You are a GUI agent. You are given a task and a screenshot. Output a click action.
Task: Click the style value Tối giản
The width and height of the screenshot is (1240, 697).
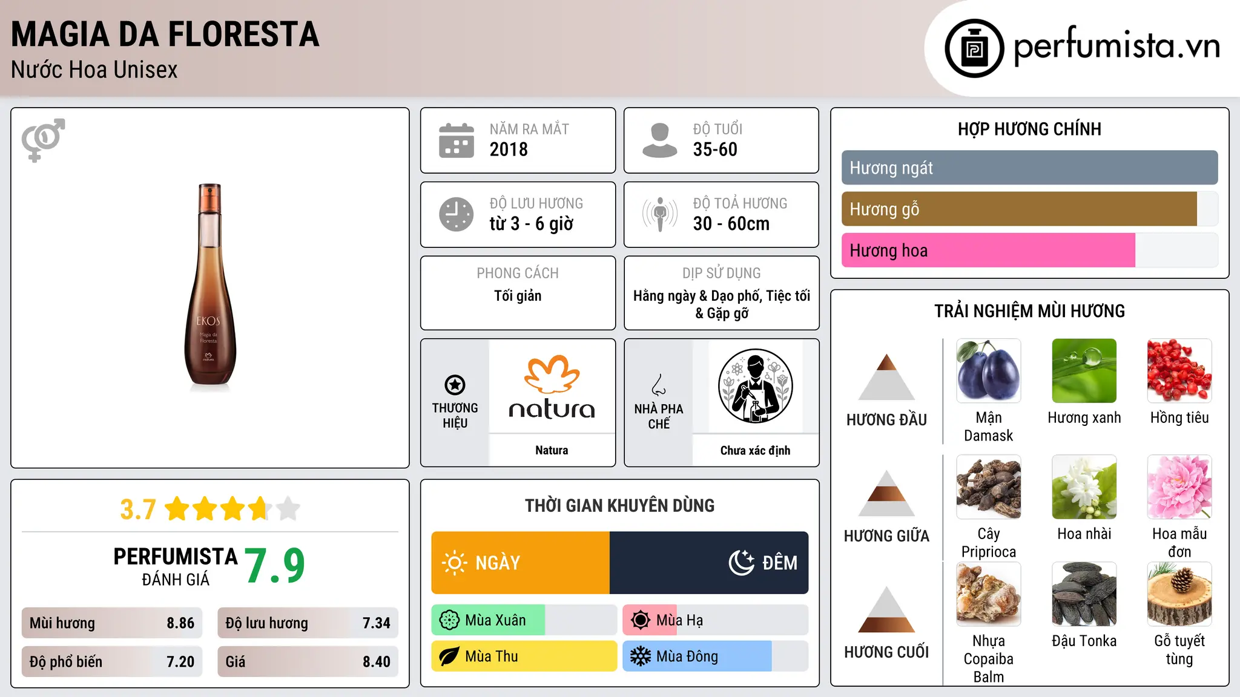point(518,296)
